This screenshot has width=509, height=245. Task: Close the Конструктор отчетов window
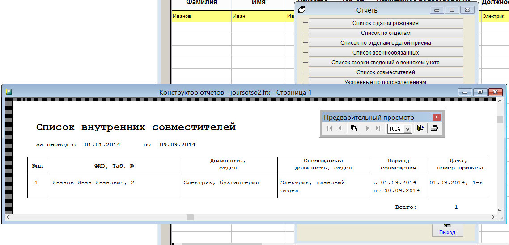(496, 92)
